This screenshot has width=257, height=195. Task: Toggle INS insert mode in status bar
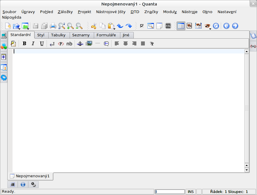(191, 192)
